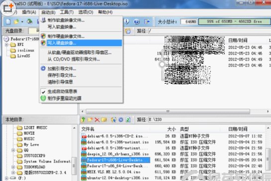Choose 写入软盘映像... menu entry
This screenshot has height=181, width=271.
pos(62,27)
